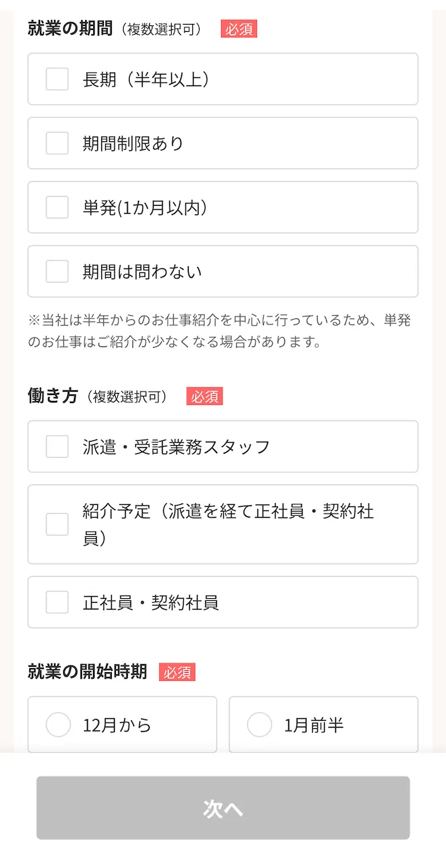Select the 1月前半 radio button
The height and width of the screenshot is (862, 446).
point(258,724)
